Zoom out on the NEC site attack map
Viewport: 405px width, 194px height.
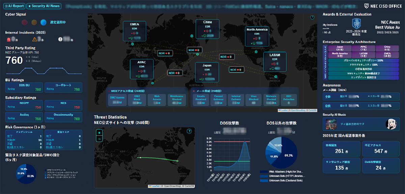click(99, 139)
